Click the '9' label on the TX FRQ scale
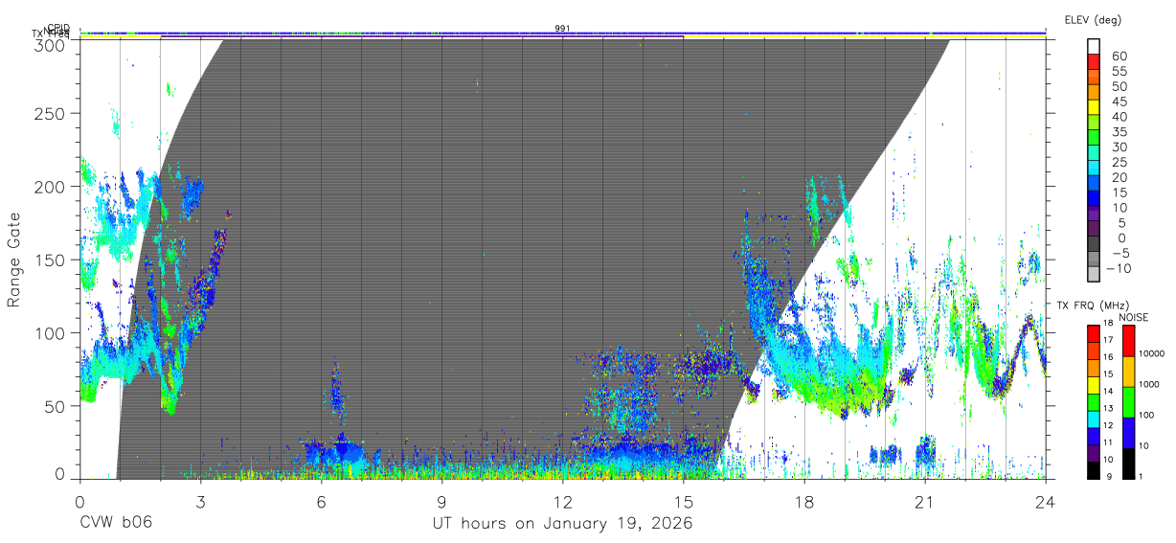Image resolution: width=1176 pixels, height=543 pixels. [1107, 476]
